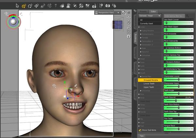Open the Perspective View dropdown
Screen dimensions: 196x138
pos(107,13)
